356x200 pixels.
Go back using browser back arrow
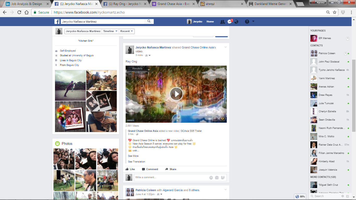point(5,12)
